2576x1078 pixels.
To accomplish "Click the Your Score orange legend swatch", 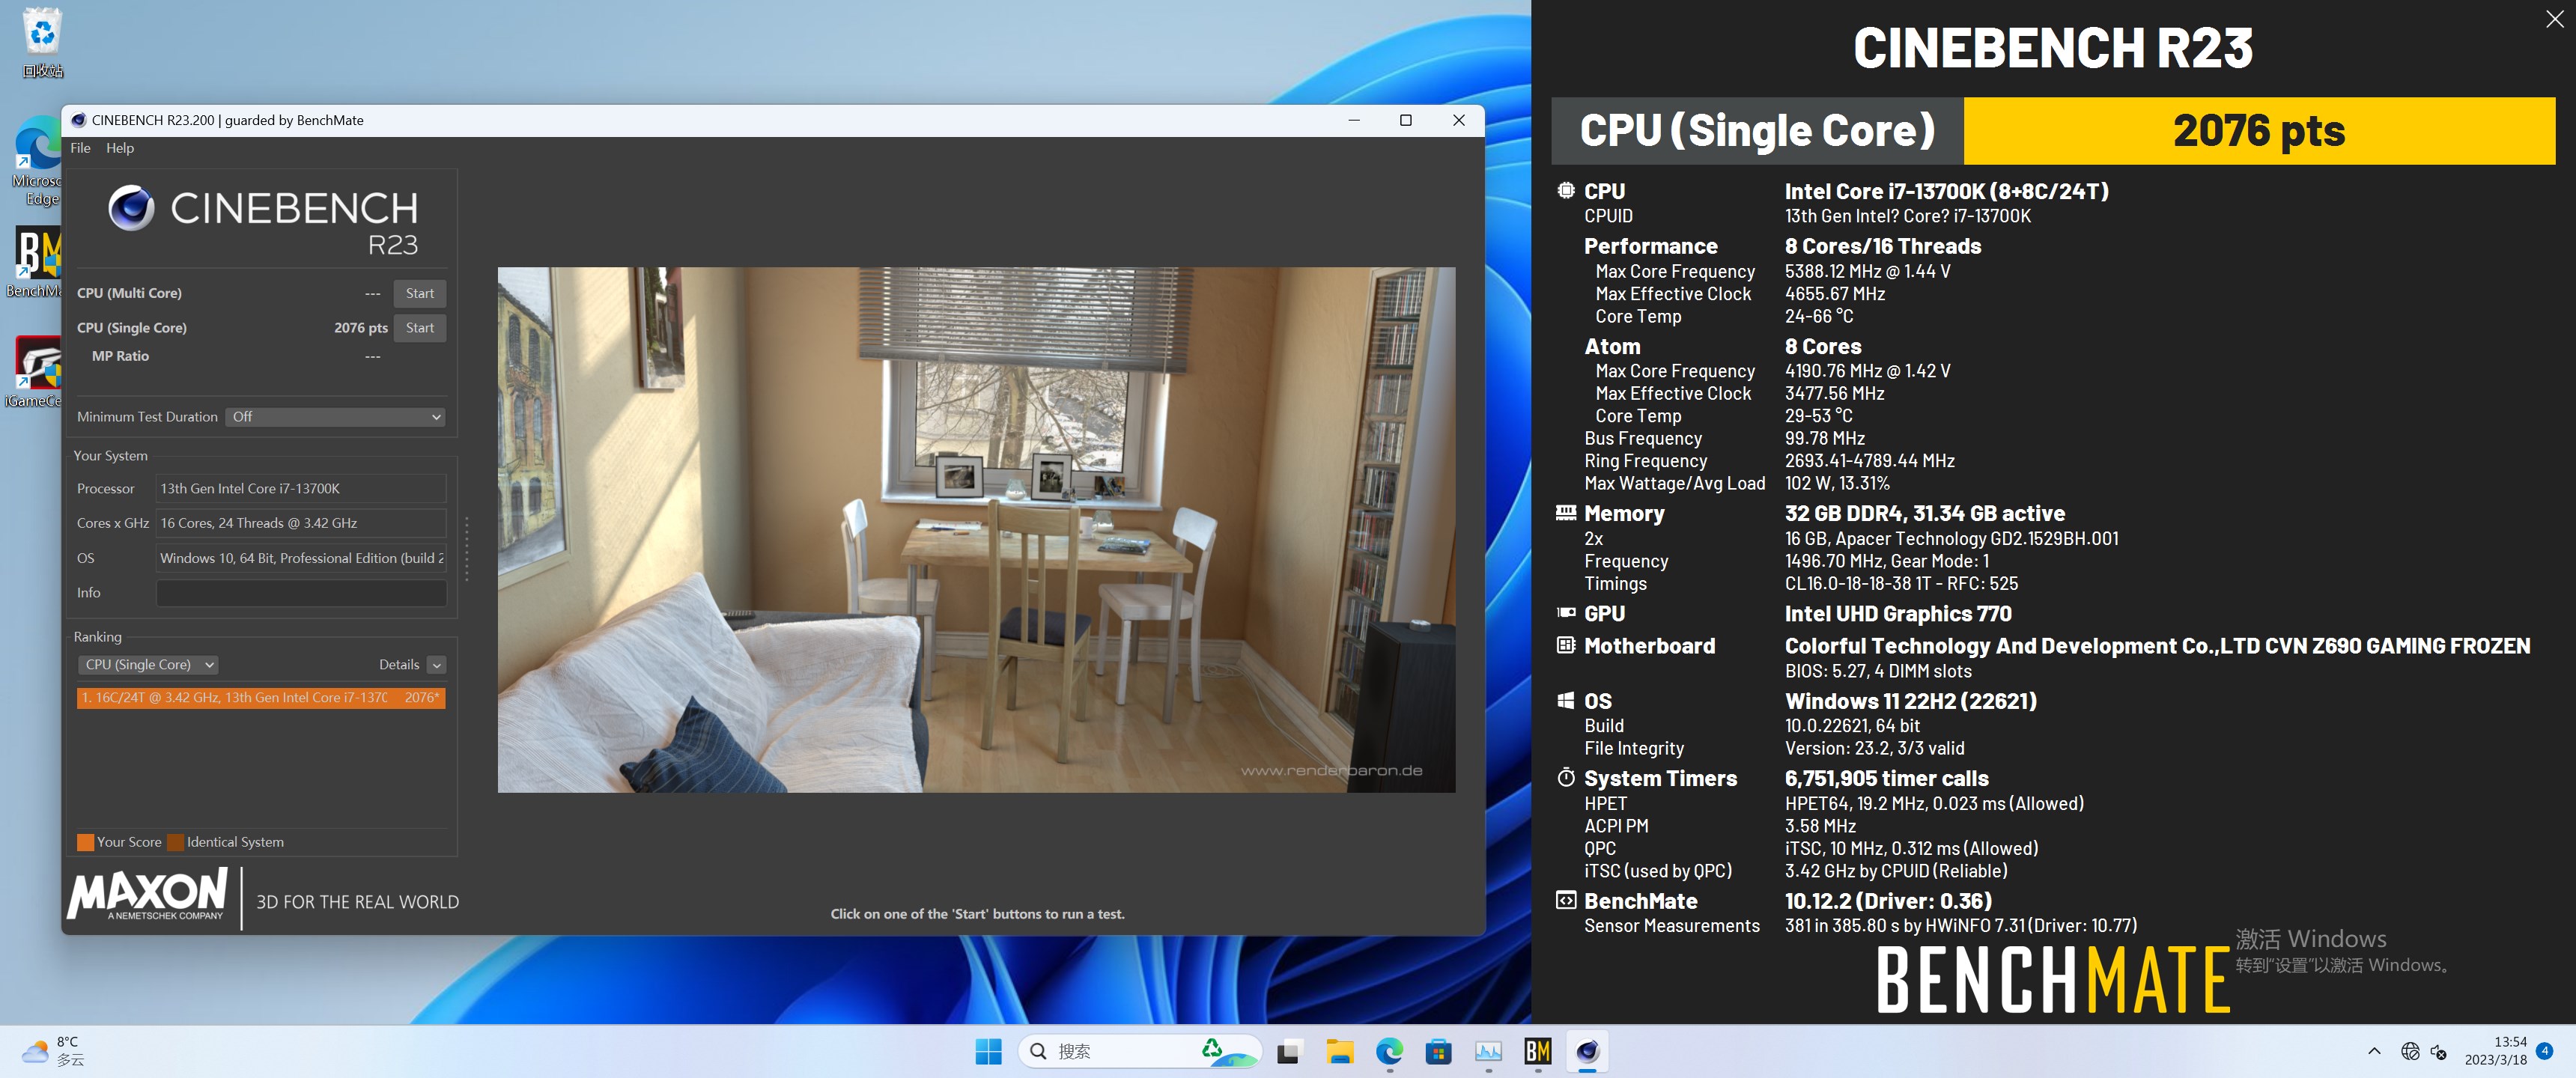I will (x=85, y=842).
